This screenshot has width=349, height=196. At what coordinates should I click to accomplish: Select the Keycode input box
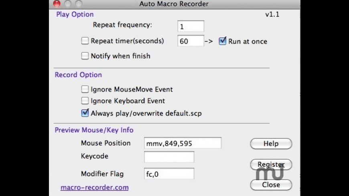[169, 157]
